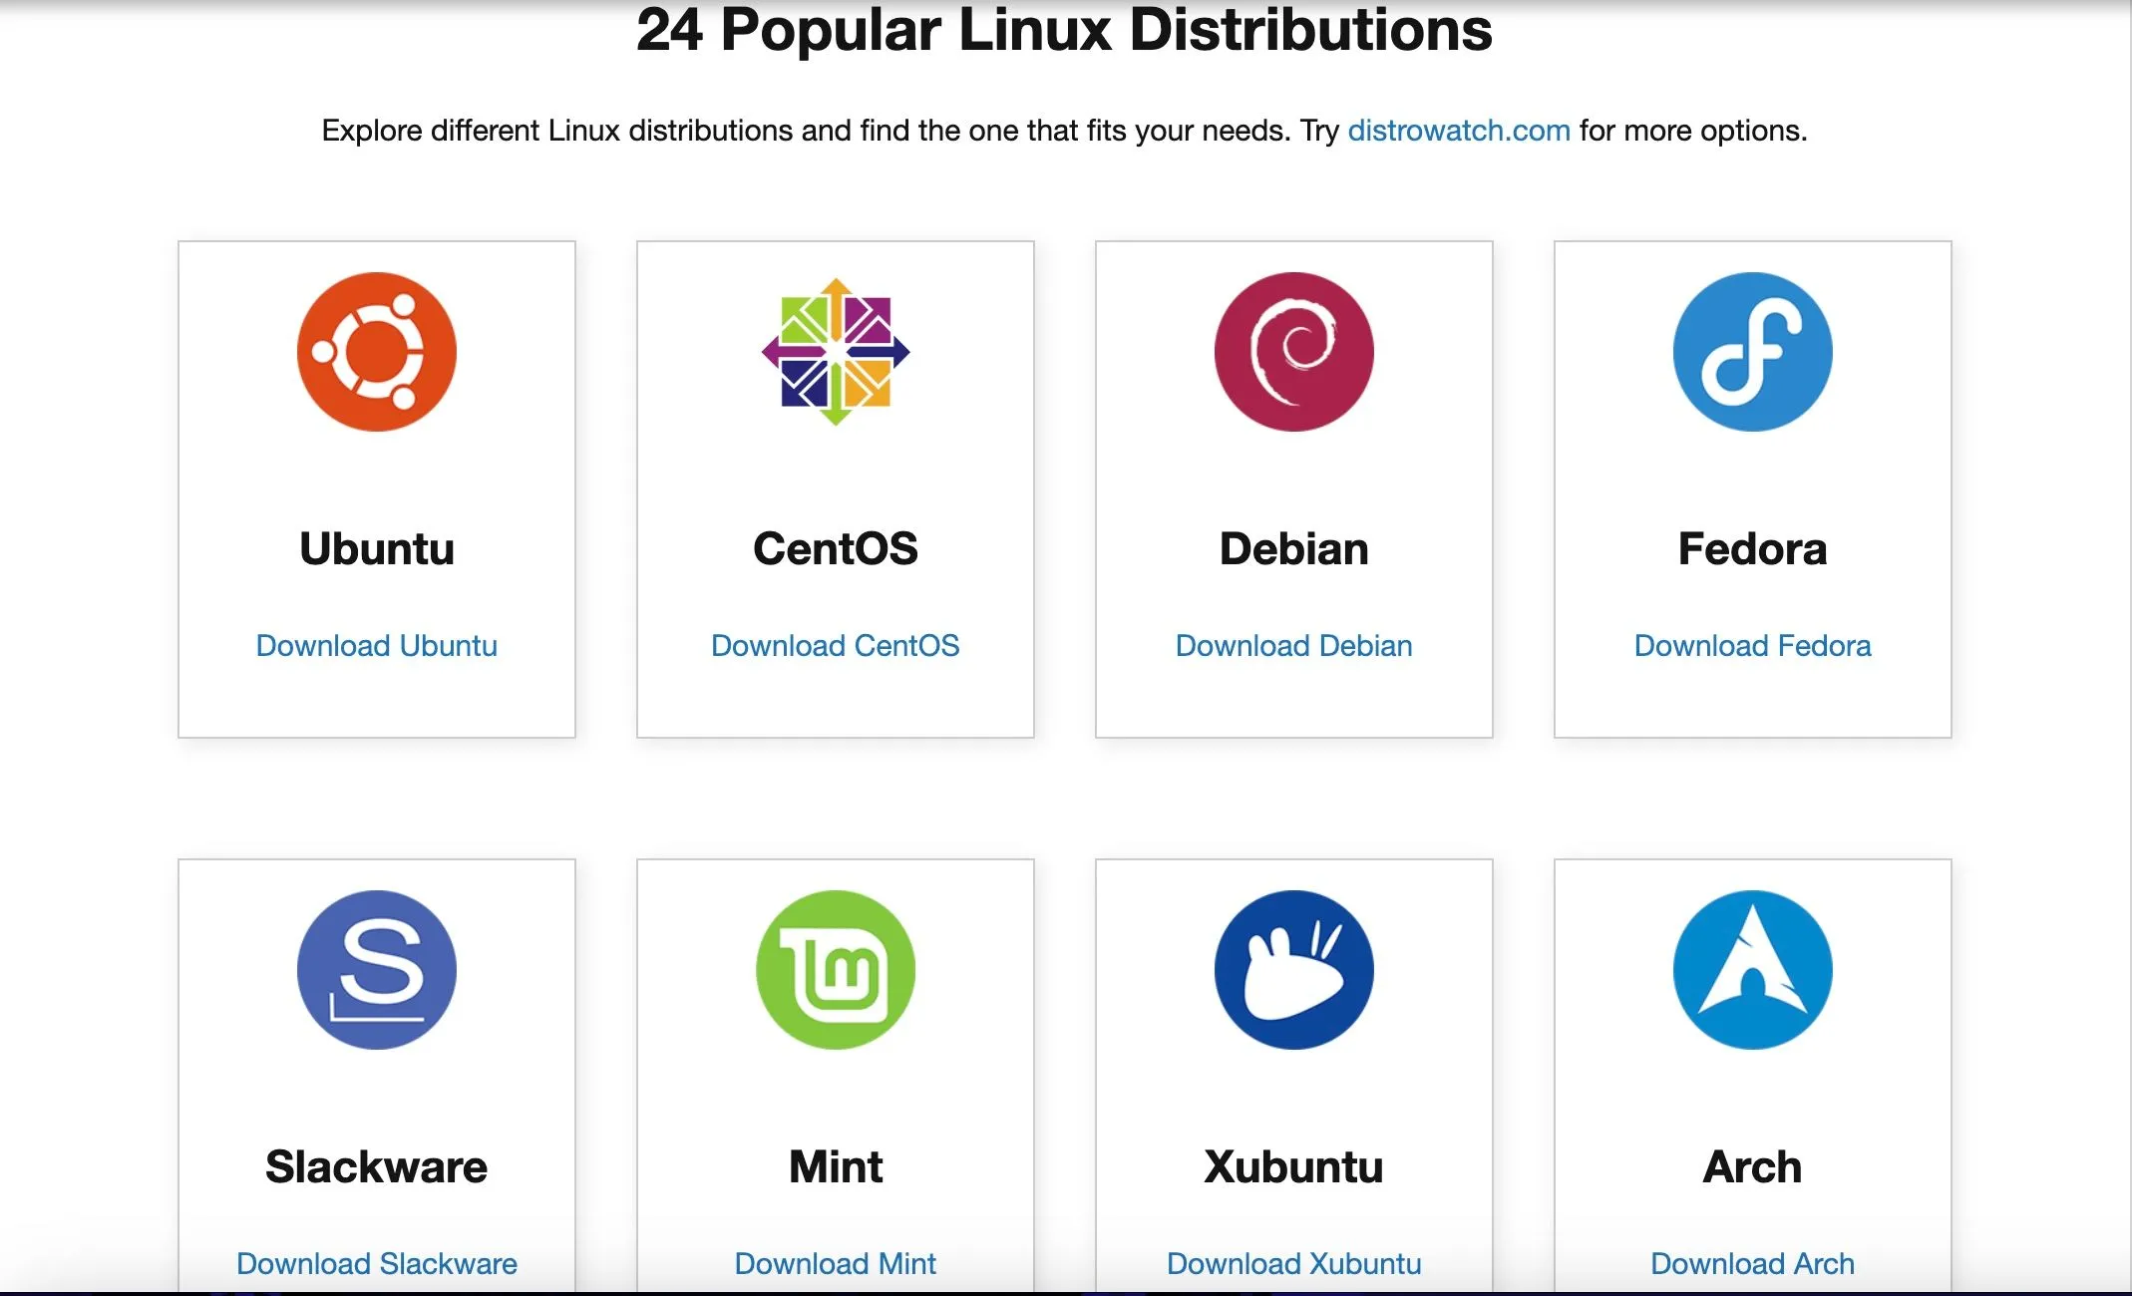This screenshot has height=1296, width=2132.
Task: Click the Download Mint link
Action: tap(835, 1263)
